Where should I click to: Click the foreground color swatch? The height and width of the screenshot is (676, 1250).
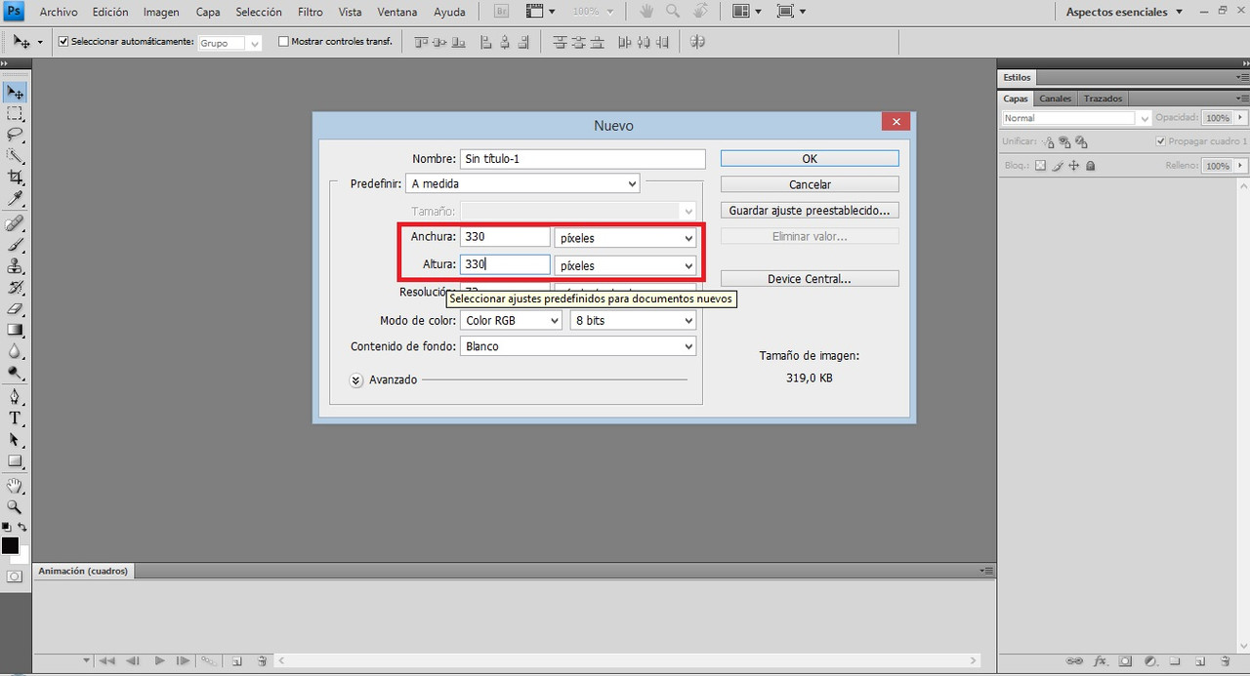[10, 545]
